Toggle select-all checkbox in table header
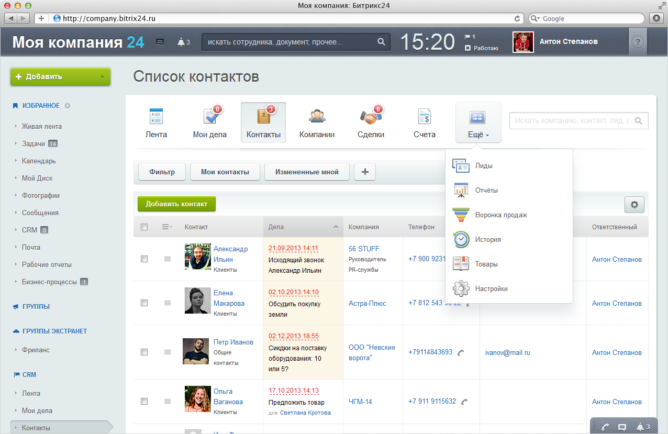Image resolution: width=668 pixels, height=434 pixels. point(144,227)
